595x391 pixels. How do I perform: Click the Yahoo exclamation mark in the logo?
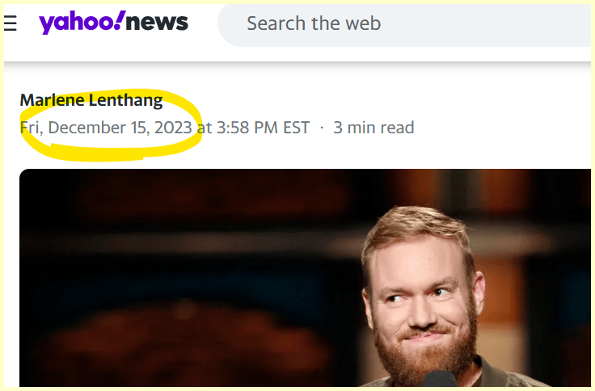pos(119,19)
